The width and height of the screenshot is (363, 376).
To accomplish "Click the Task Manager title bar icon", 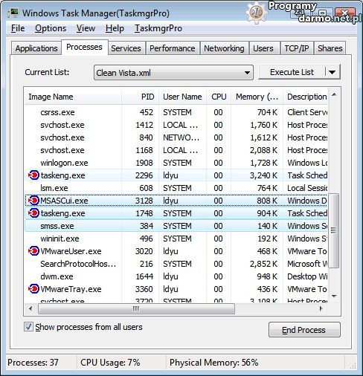I will tap(13, 13).
